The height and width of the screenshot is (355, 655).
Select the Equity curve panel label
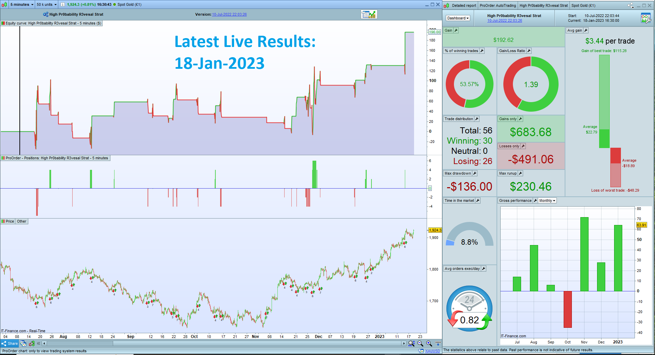(51, 23)
